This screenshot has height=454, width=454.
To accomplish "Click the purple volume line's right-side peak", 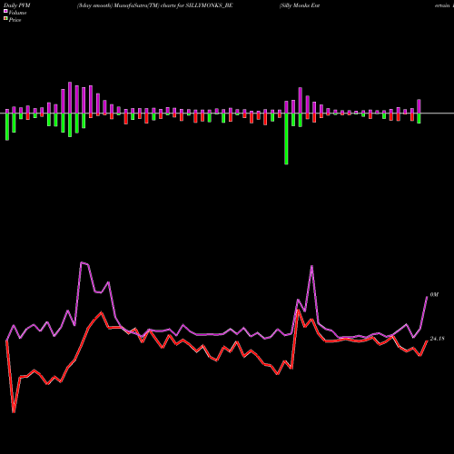I will pyautogui.click(x=311, y=266).
